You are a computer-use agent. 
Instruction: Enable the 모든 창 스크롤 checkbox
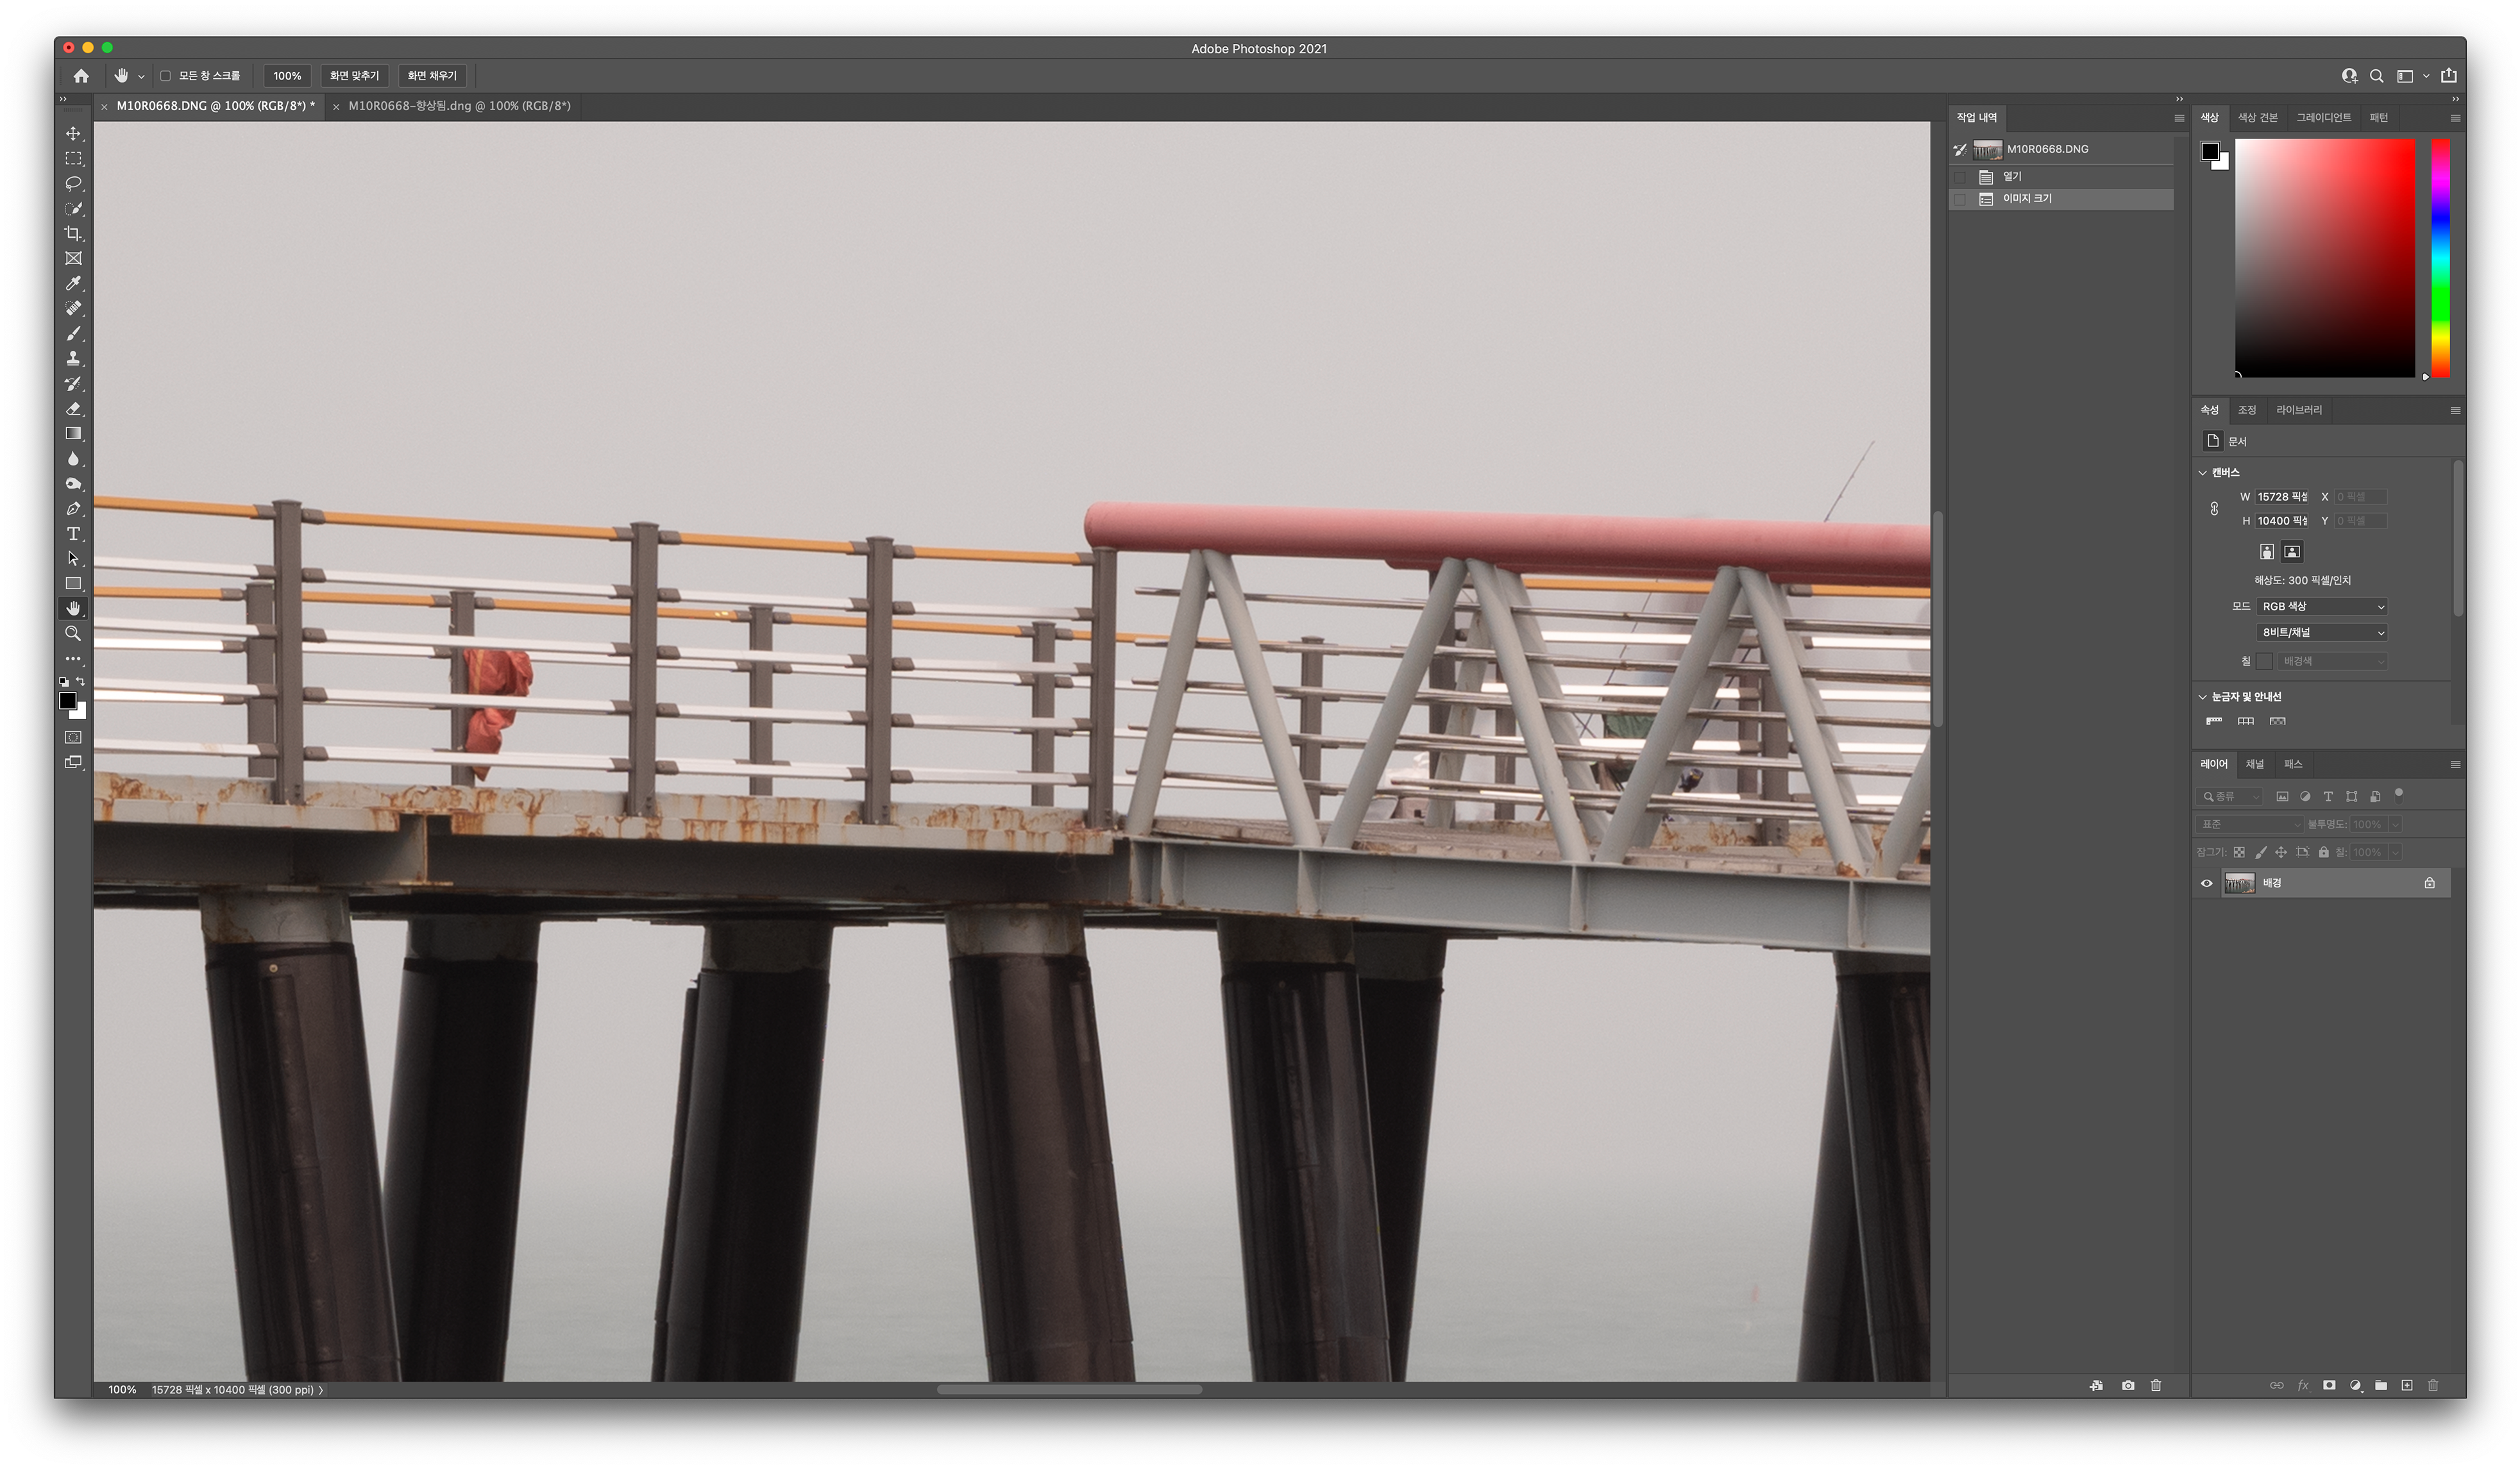(x=166, y=76)
